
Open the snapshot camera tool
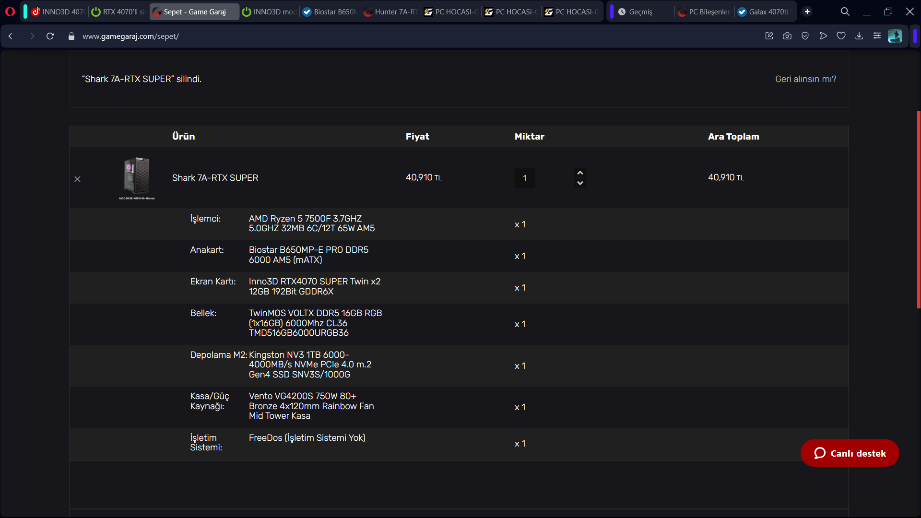click(787, 36)
